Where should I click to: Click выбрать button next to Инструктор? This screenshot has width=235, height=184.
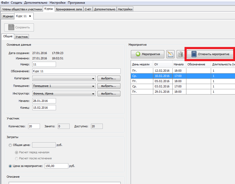point(109,93)
